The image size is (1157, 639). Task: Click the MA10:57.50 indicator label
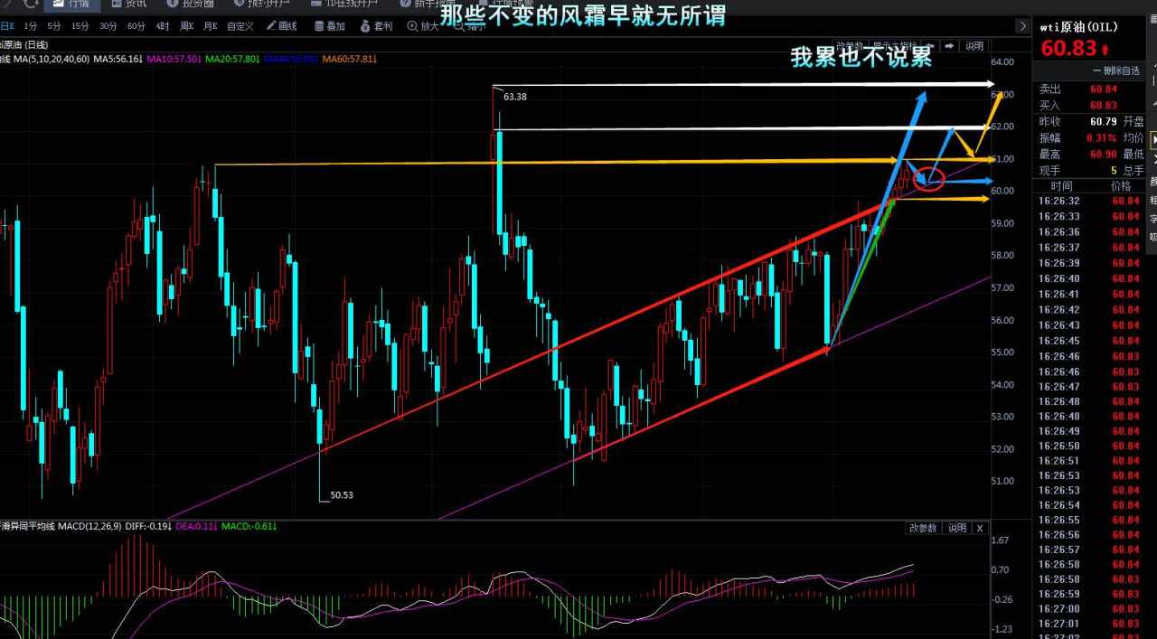tap(174, 60)
